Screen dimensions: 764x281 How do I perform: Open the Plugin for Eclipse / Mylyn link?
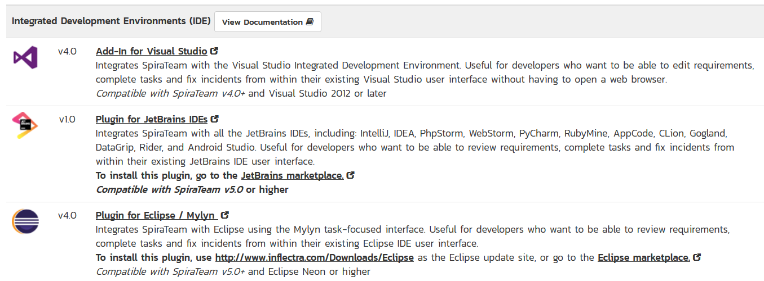[156, 215]
